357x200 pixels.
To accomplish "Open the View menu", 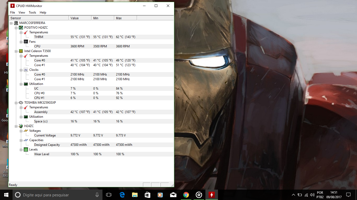I will [22, 12].
